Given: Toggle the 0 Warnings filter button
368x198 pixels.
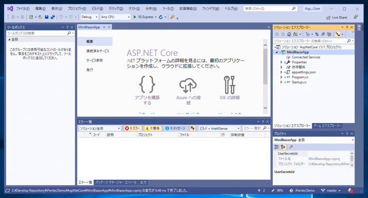Looking at the screenshot, I should coord(153,128).
